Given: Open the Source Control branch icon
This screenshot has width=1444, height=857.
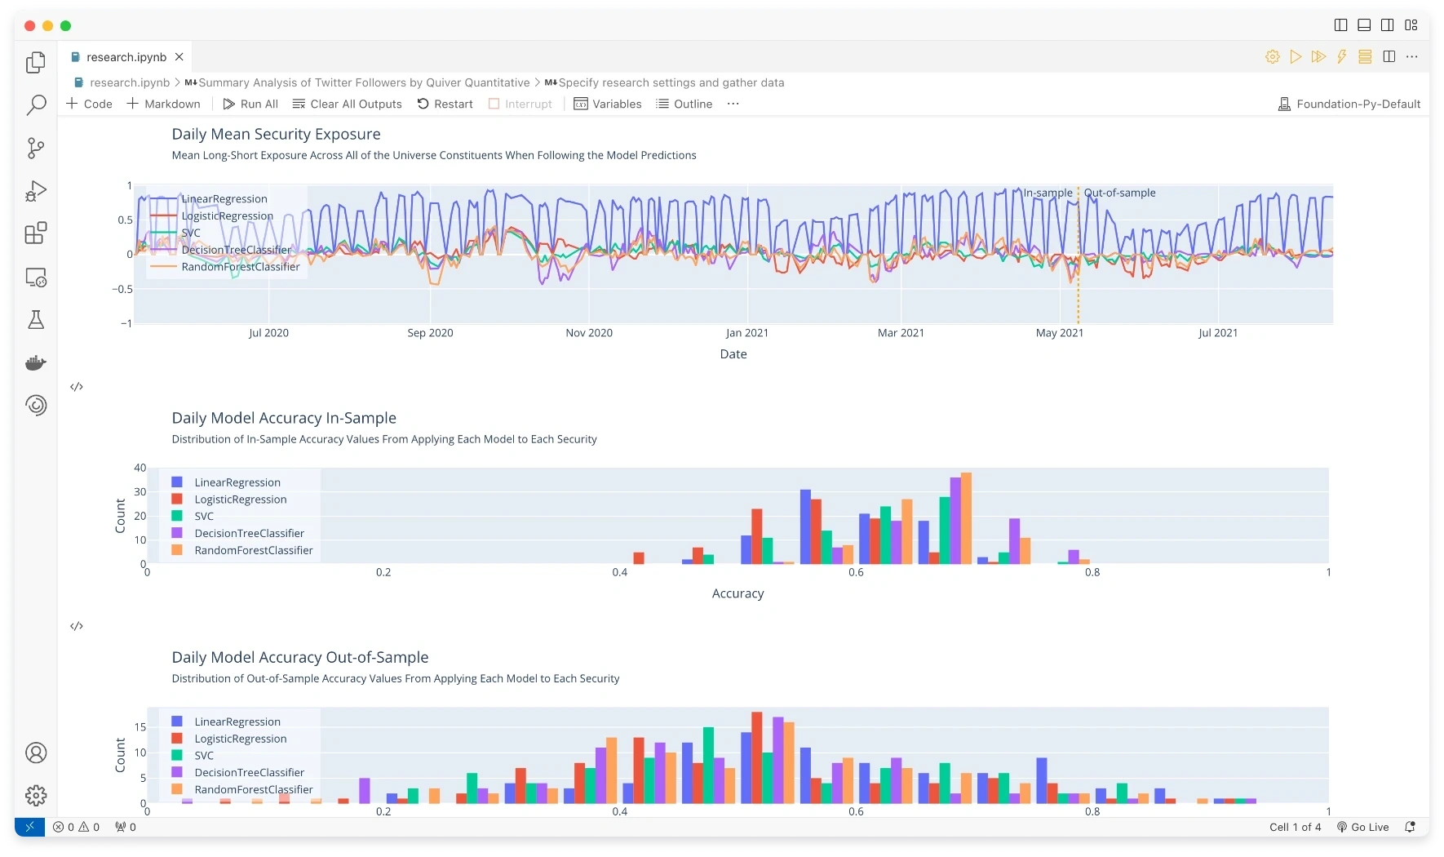Looking at the screenshot, I should pyautogui.click(x=36, y=148).
